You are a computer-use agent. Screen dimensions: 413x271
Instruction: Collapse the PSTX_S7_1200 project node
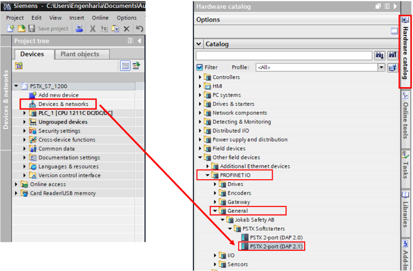point(17,86)
